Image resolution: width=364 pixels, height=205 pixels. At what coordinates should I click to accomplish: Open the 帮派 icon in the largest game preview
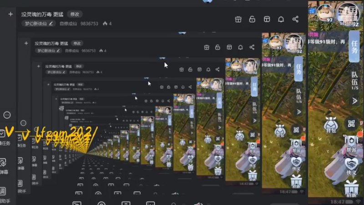point(351,144)
